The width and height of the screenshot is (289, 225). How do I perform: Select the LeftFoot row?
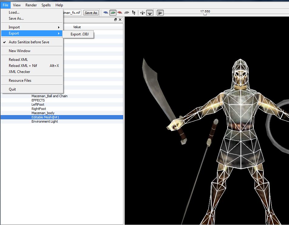(62, 104)
